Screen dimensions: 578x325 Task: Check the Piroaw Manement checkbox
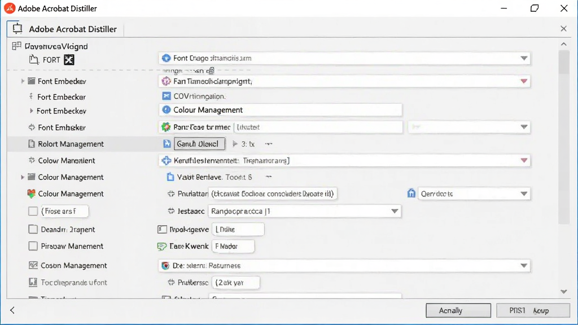click(x=33, y=246)
